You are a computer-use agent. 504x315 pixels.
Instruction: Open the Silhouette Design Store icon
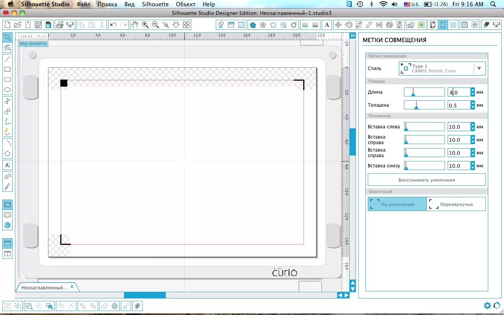point(7,225)
